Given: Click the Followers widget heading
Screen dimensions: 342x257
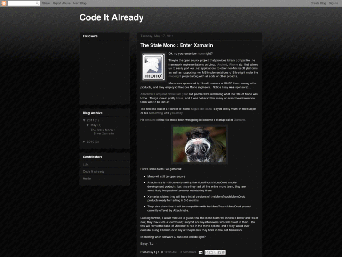Looking at the screenshot, I should (x=90, y=36).
